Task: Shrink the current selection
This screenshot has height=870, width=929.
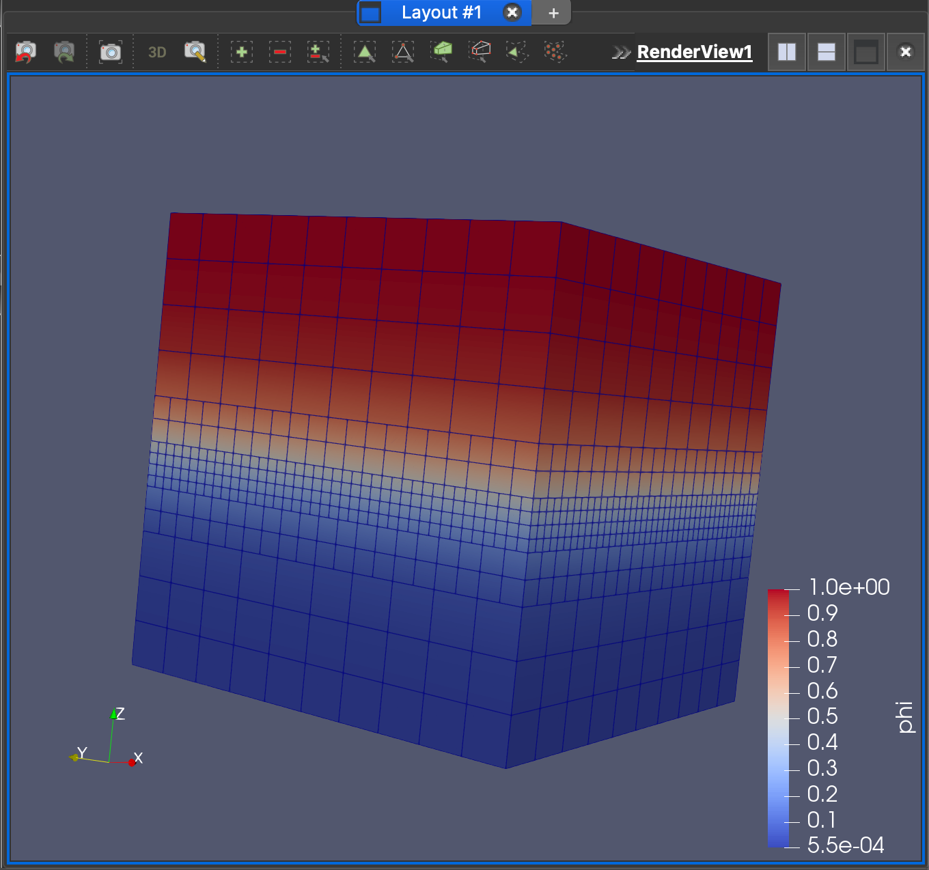Action: 280,51
